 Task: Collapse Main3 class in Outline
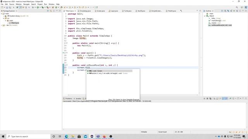[205, 16]
